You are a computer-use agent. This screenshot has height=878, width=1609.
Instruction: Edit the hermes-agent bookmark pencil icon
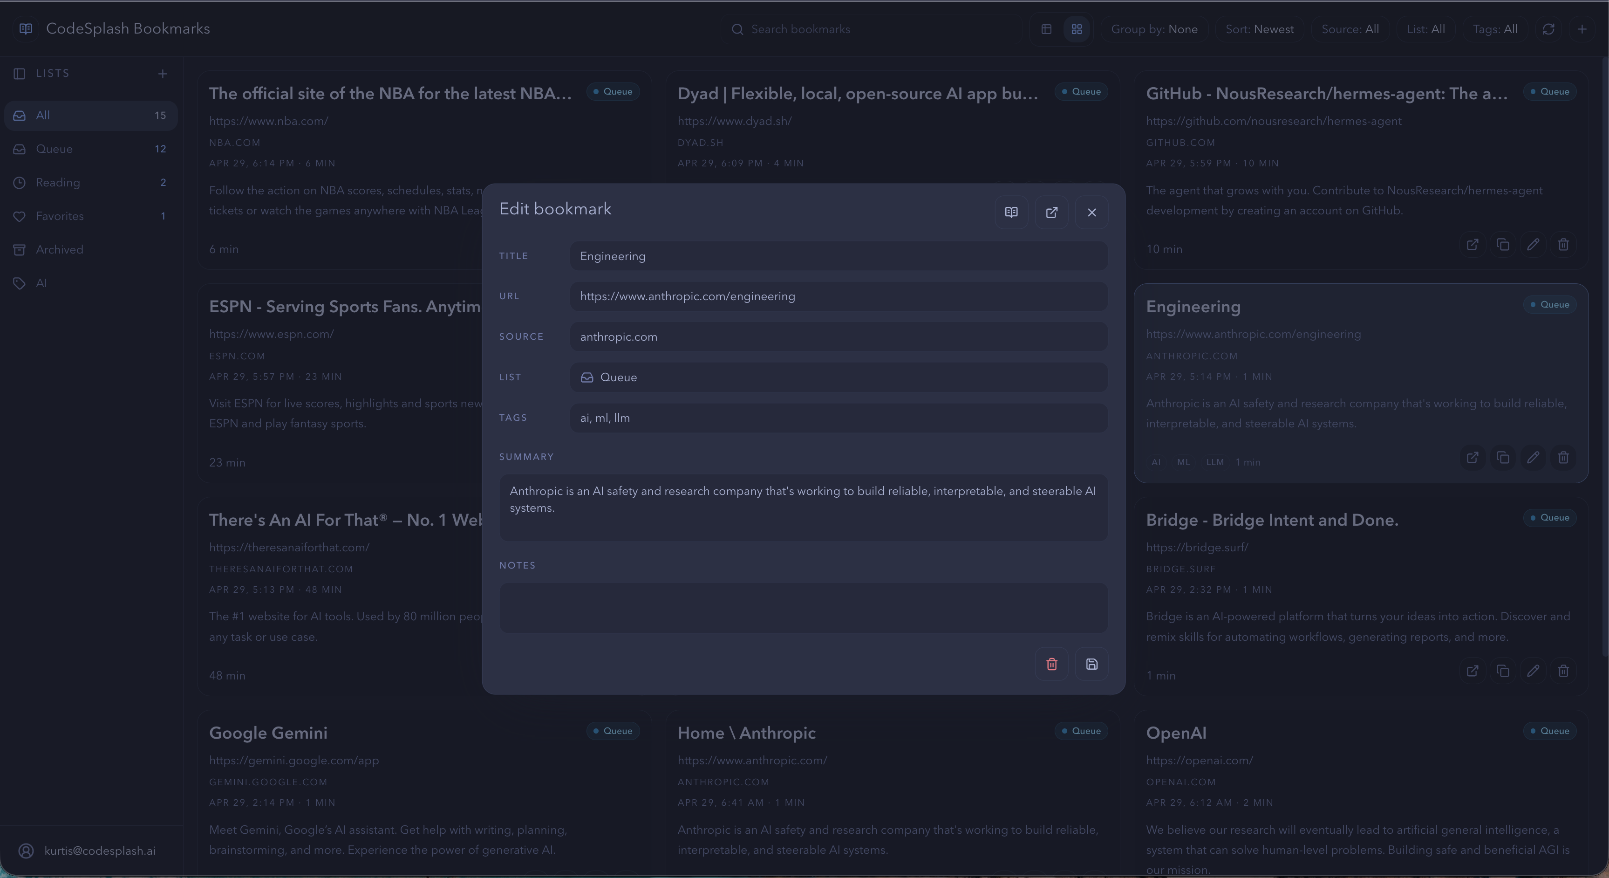(1533, 244)
